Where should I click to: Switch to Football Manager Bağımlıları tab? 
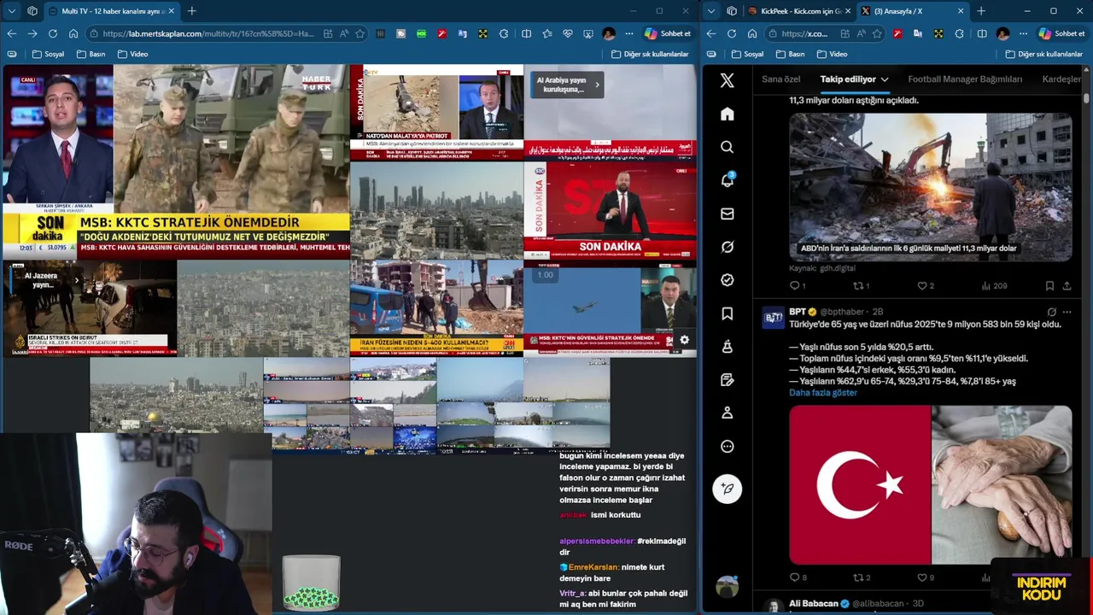(965, 79)
